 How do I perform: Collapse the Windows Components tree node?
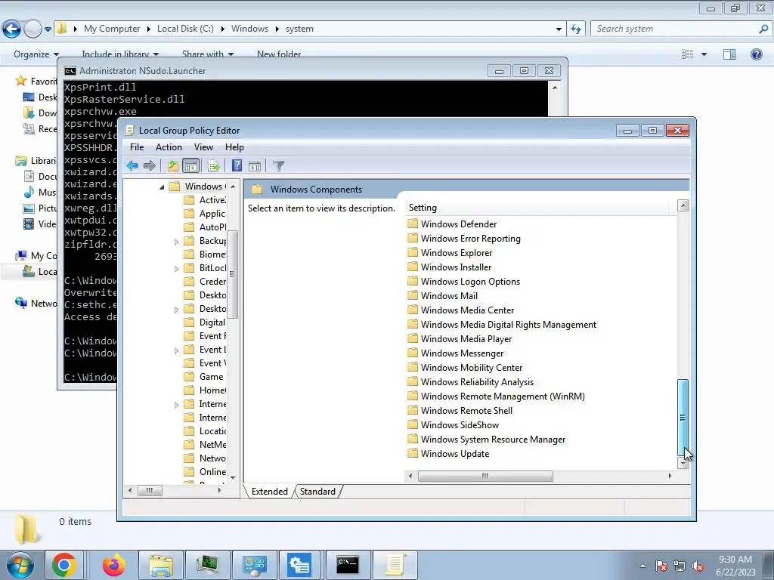pyautogui.click(x=162, y=187)
